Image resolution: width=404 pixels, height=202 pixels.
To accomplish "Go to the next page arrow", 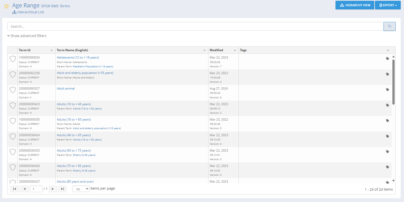I will [53, 189].
